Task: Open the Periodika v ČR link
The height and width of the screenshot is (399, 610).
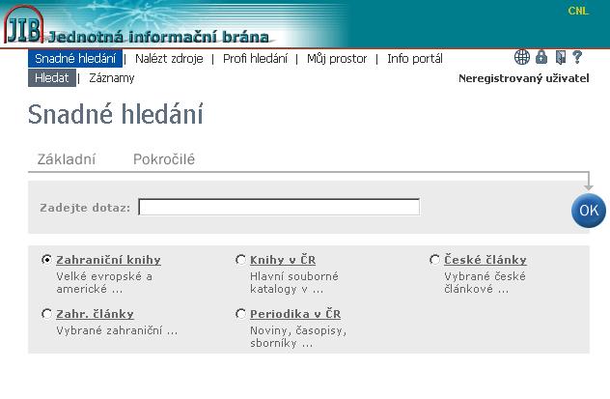Action: tap(295, 314)
